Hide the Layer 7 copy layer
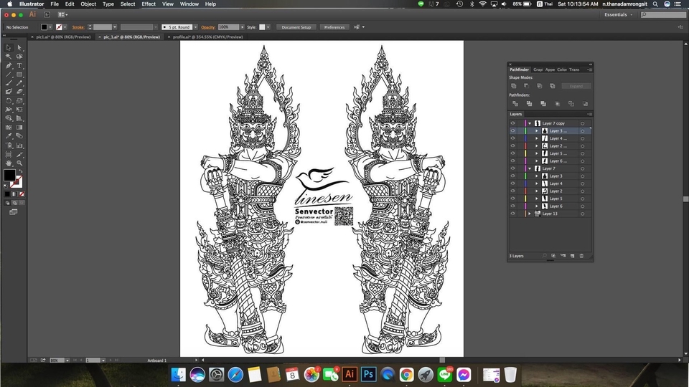 (x=512, y=123)
